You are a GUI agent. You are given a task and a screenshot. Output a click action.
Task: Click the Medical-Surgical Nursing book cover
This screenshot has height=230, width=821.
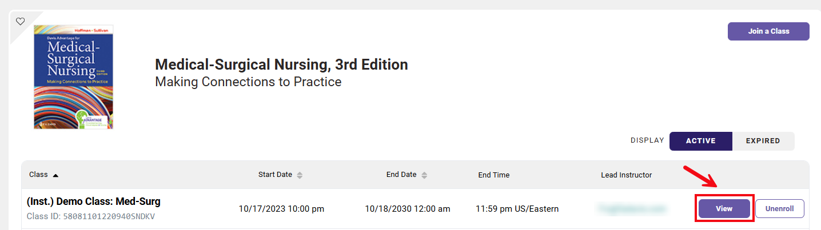tap(73, 76)
